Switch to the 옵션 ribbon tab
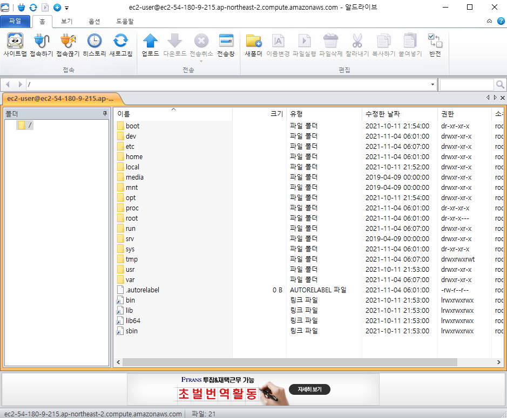 pos(94,22)
